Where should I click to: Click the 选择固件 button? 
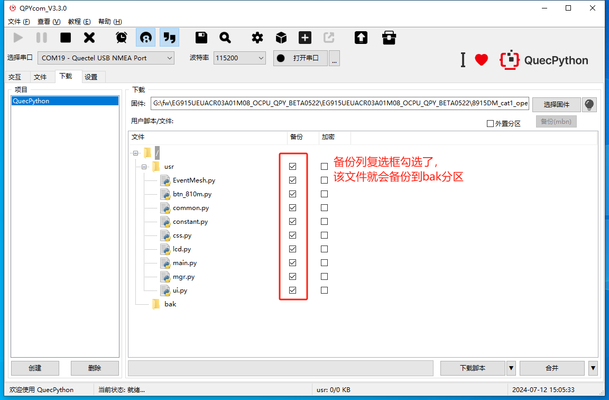[x=556, y=105]
